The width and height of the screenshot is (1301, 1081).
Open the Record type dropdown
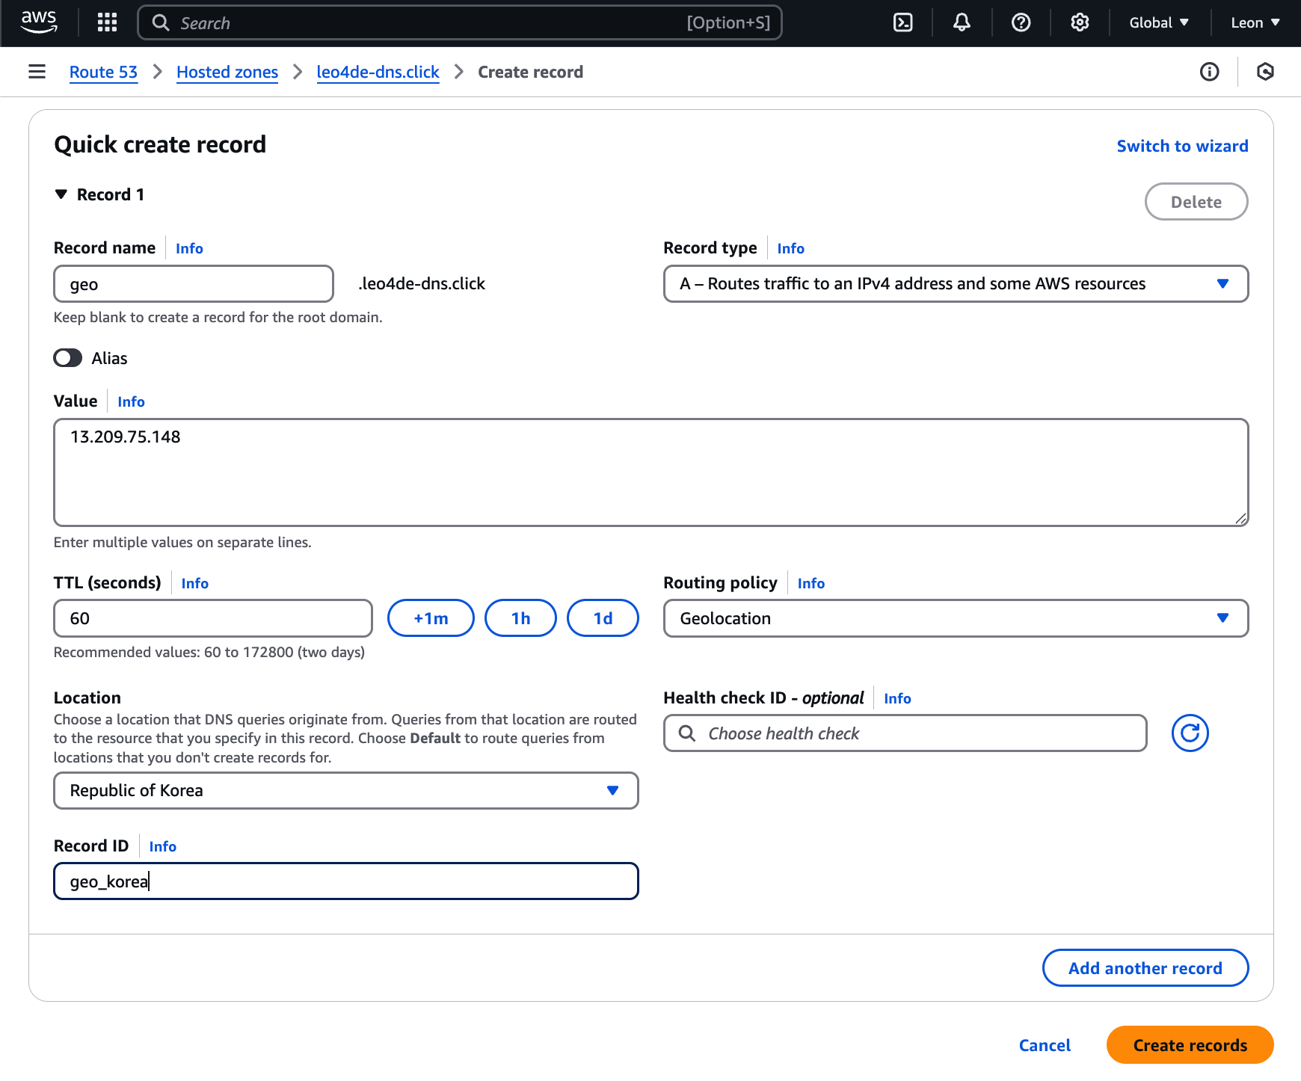(x=956, y=284)
